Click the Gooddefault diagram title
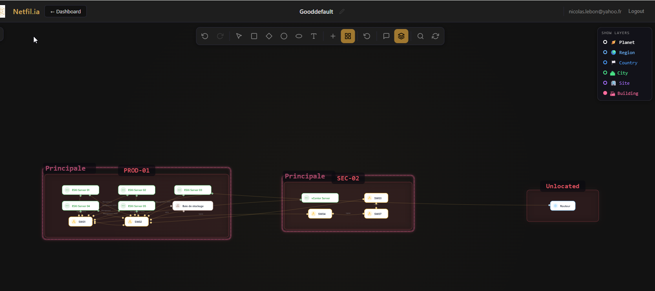The width and height of the screenshot is (655, 291). tap(316, 12)
